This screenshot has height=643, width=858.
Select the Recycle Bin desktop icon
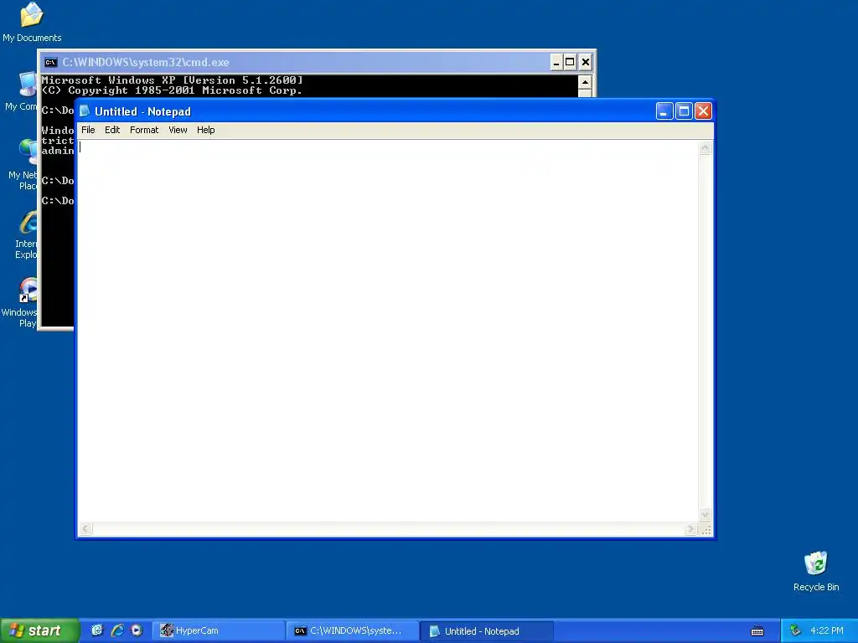816,571
